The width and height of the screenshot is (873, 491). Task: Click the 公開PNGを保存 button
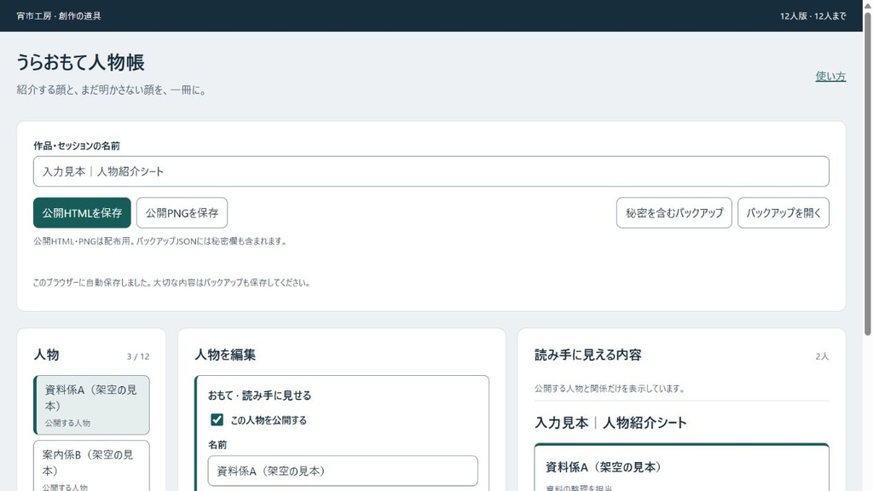pyautogui.click(x=182, y=212)
